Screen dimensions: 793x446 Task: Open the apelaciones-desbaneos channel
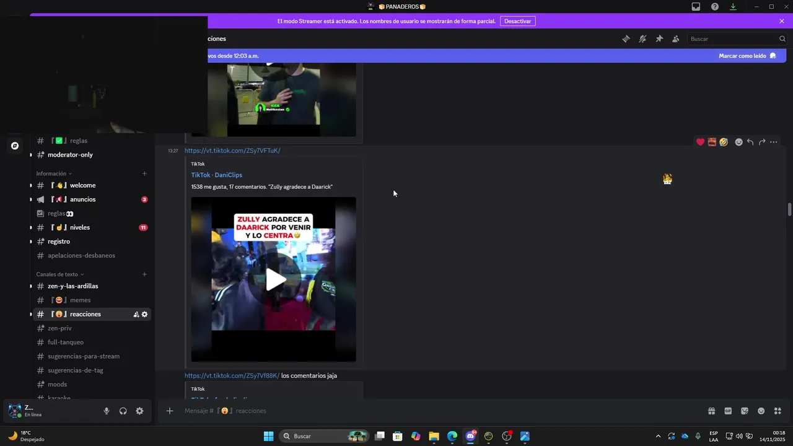(x=92, y=255)
